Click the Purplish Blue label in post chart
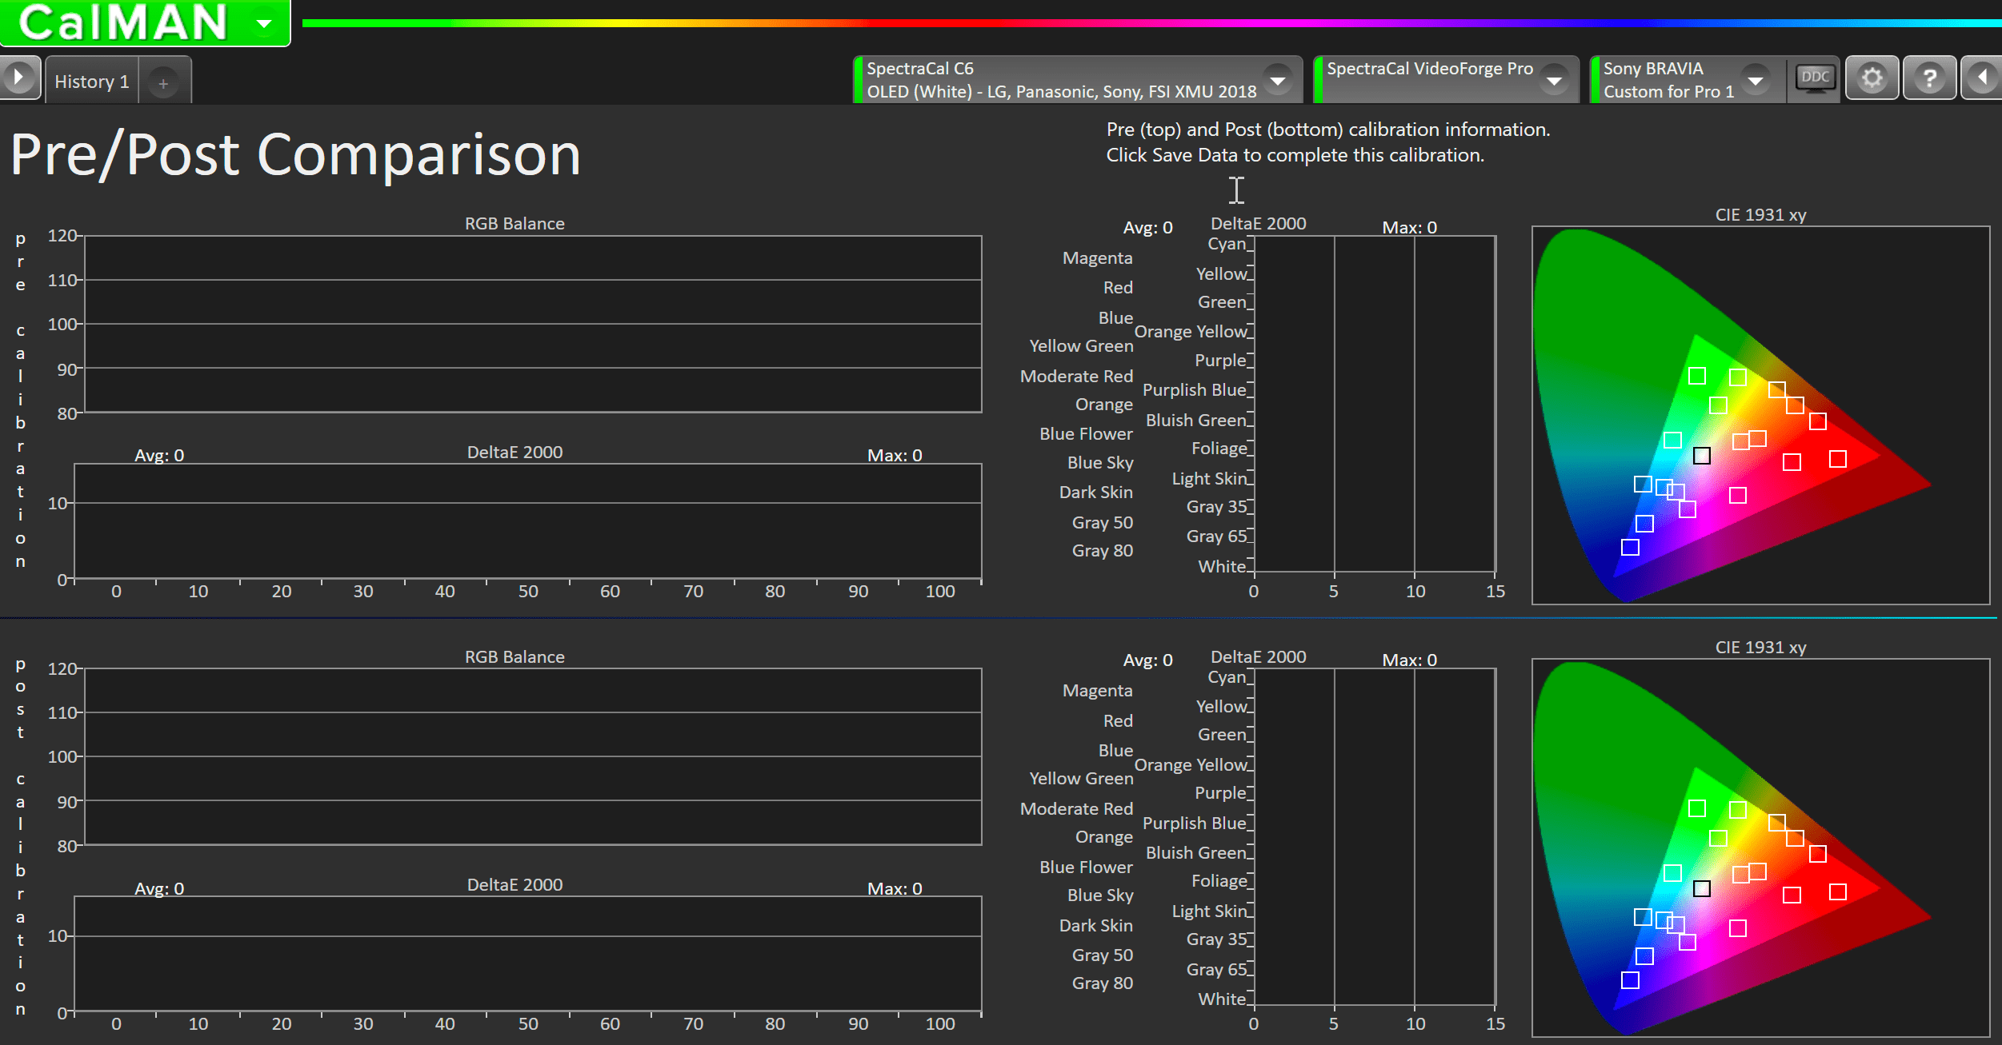 [1194, 824]
